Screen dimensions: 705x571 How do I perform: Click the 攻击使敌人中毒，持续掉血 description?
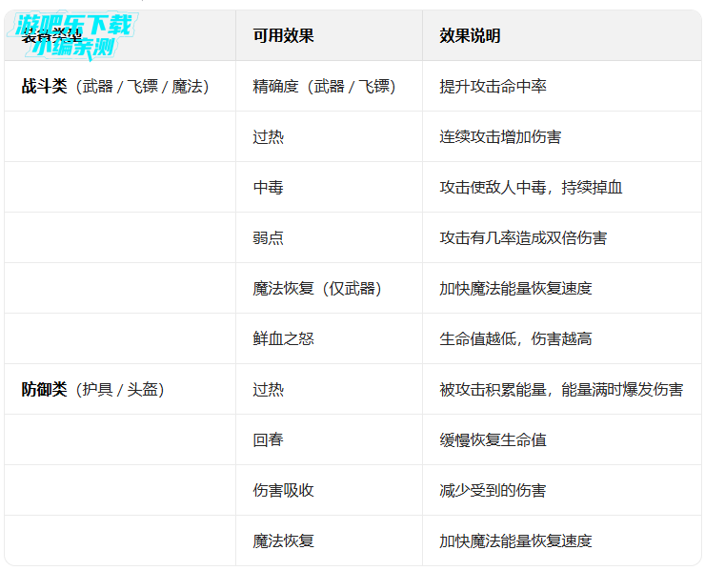coord(531,188)
